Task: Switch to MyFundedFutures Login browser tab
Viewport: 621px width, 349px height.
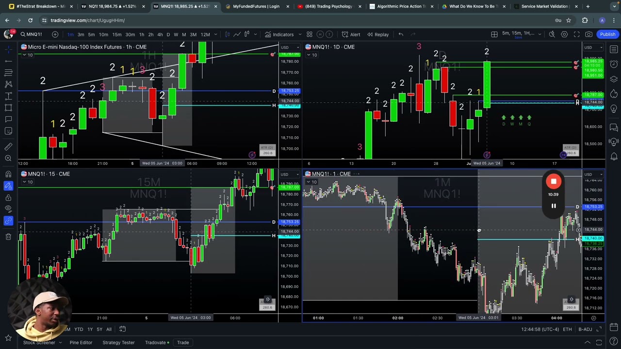Action: coord(256,6)
